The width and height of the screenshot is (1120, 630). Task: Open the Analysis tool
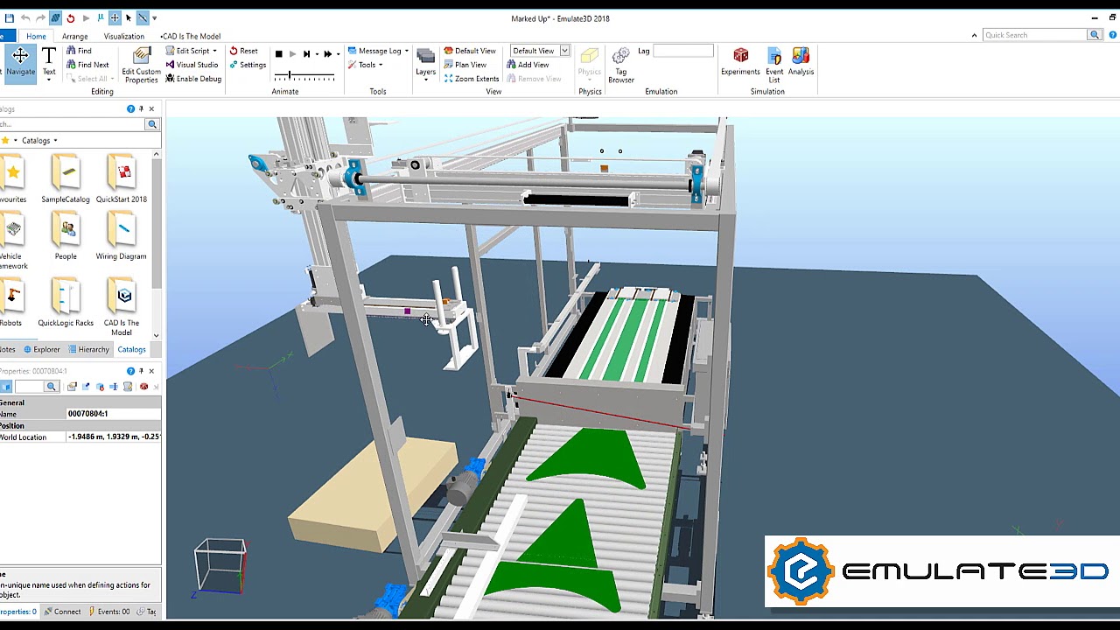tap(801, 62)
